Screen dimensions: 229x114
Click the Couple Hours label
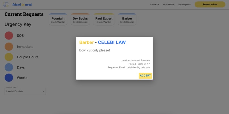[x=28, y=57]
